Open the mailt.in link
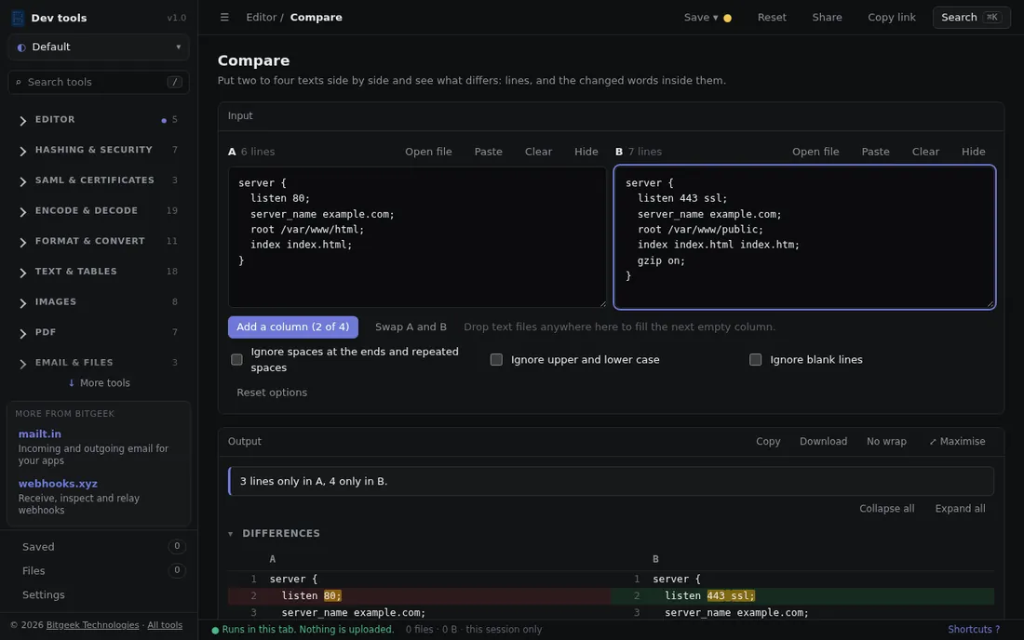 (40, 433)
